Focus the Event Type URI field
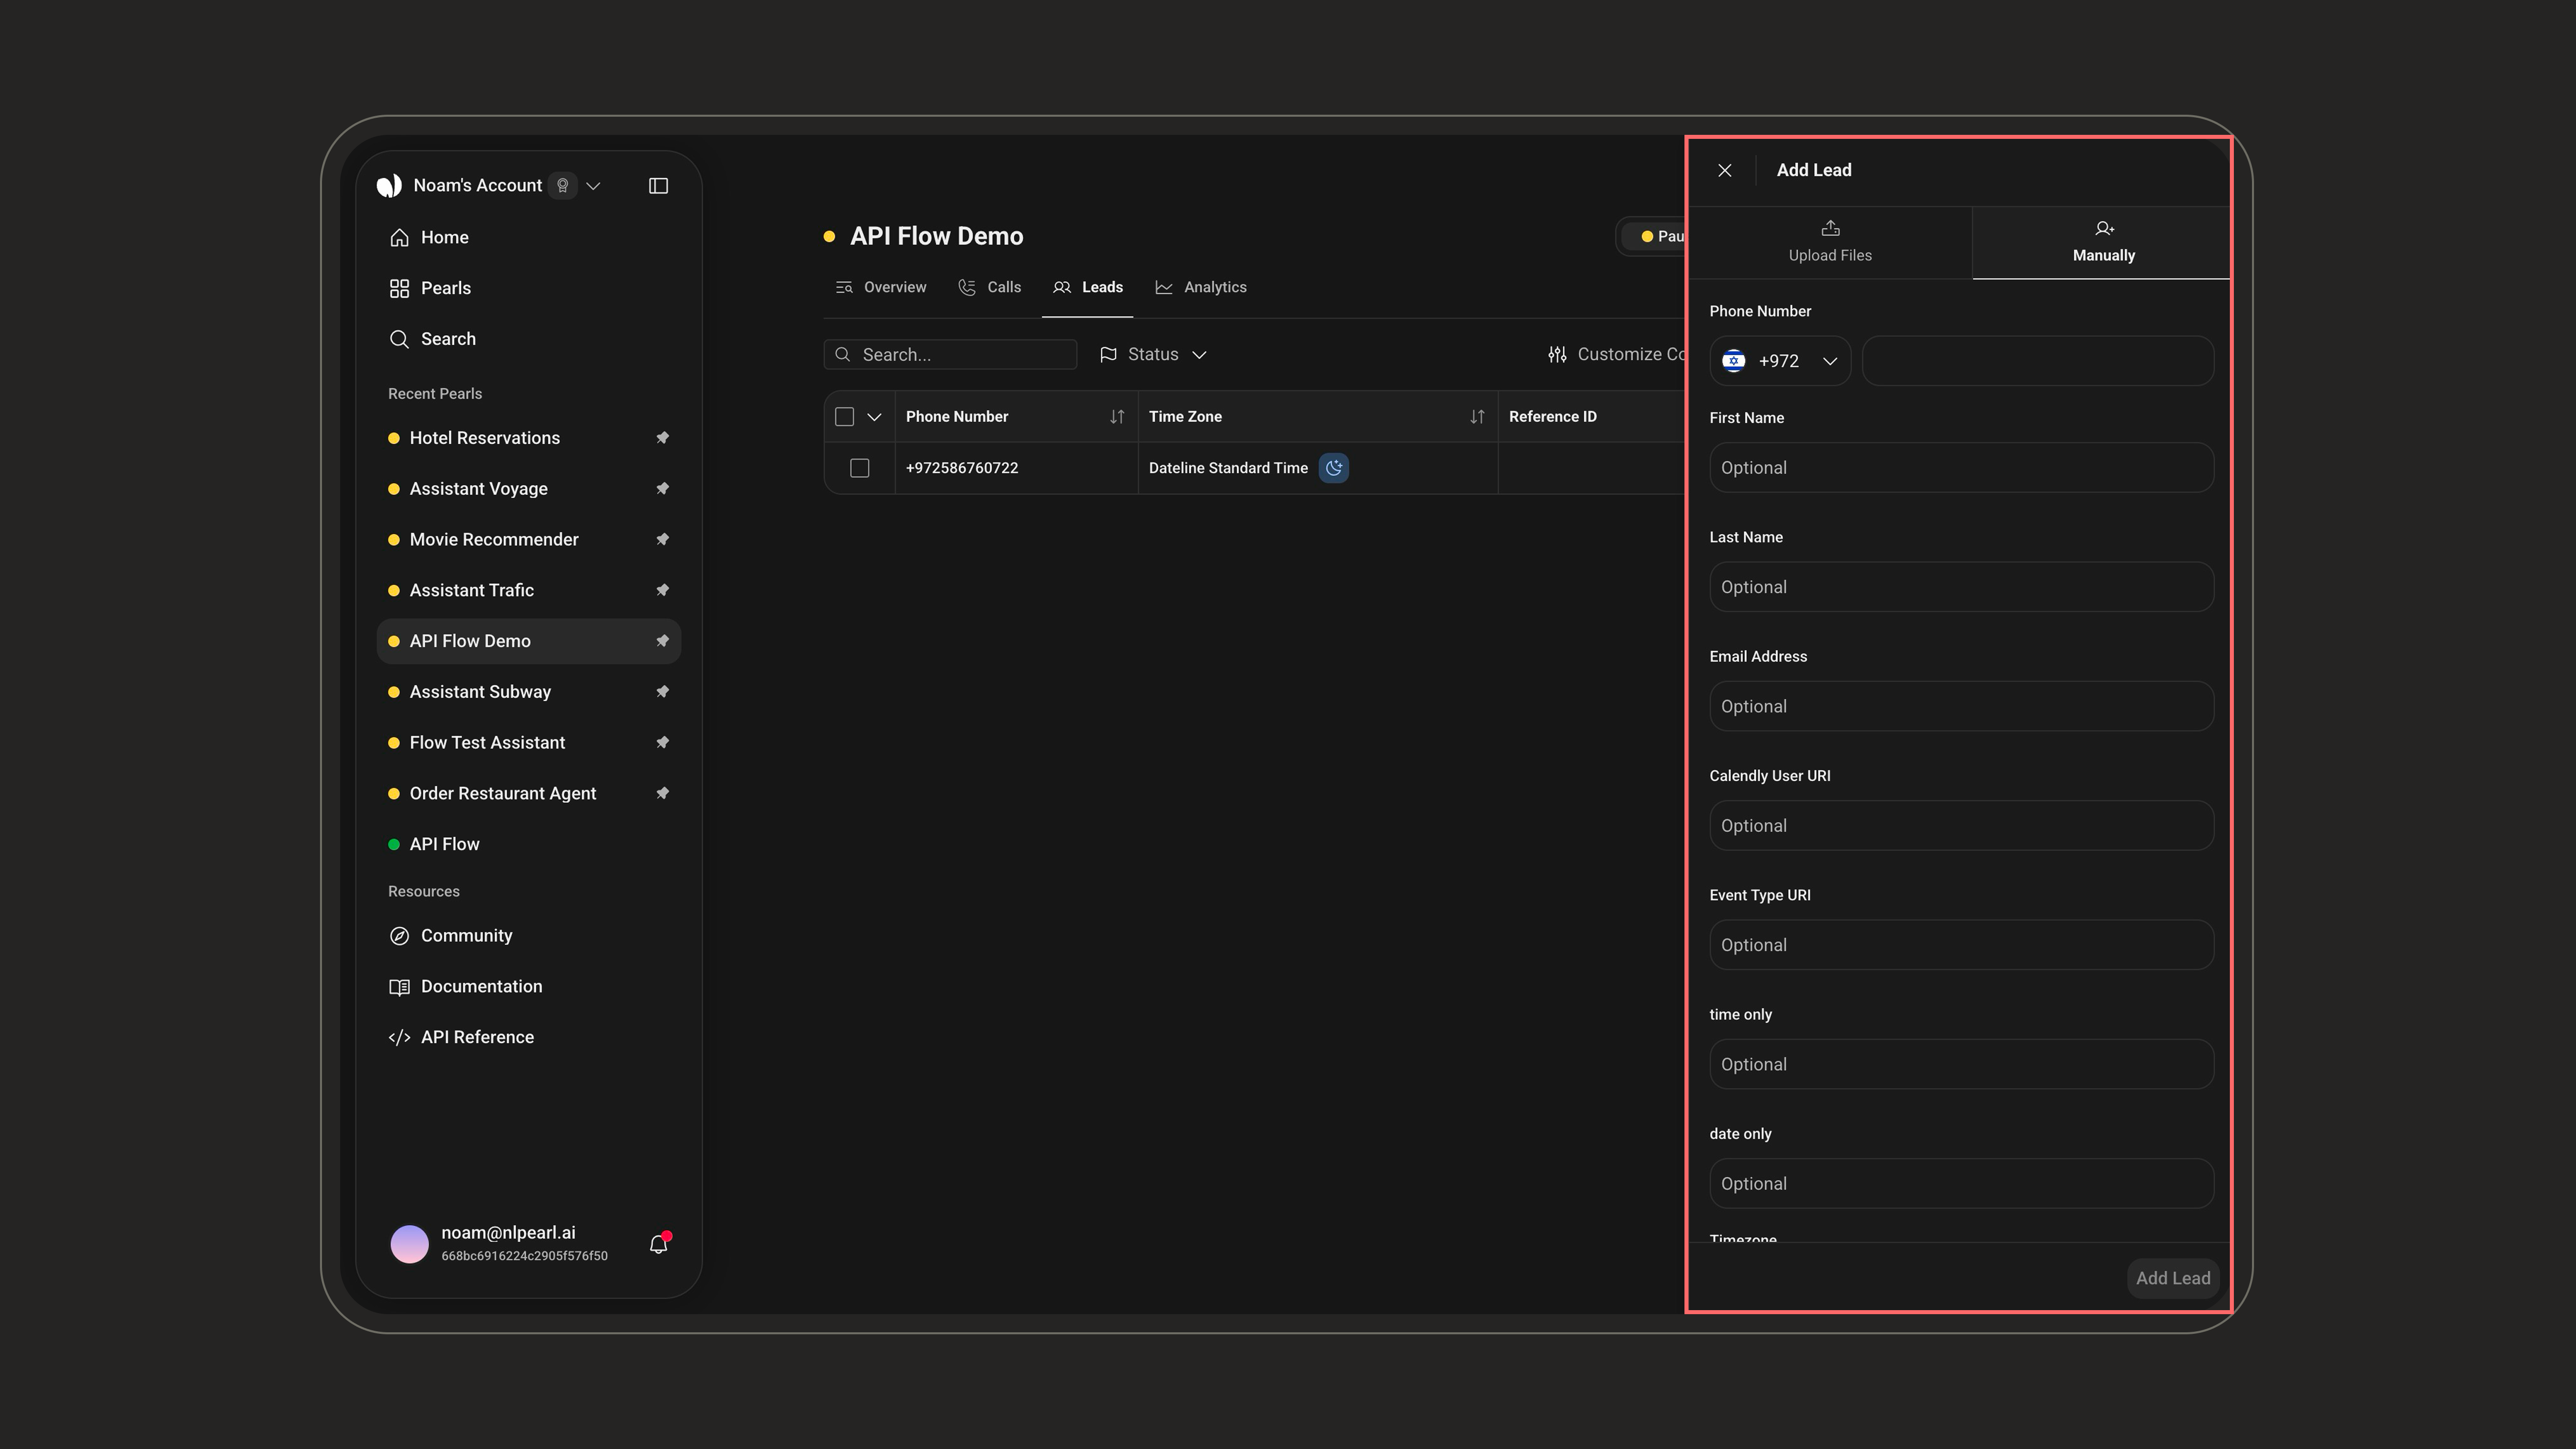The image size is (2576, 1449). click(1962, 945)
